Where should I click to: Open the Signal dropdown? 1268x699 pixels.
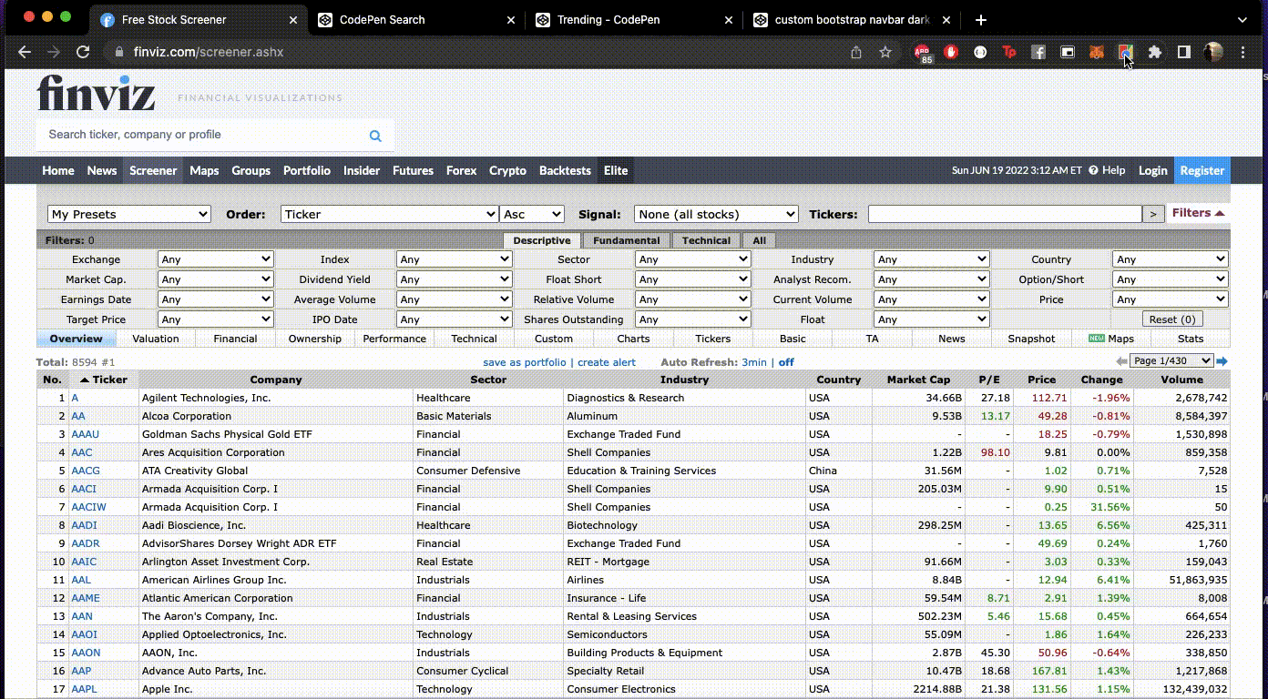pyautogui.click(x=716, y=214)
